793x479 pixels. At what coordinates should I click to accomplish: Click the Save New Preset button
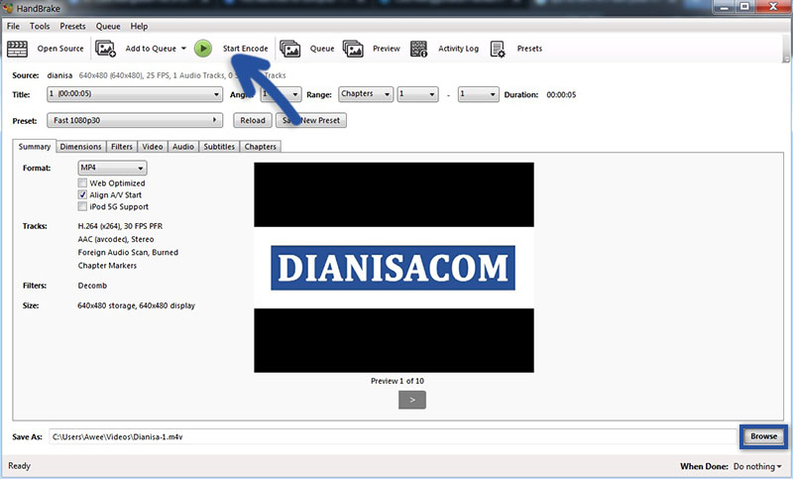point(311,120)
